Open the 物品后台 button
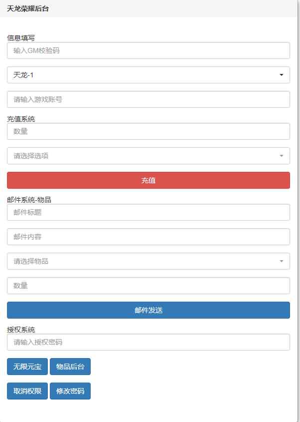The width and height of the screenshot is (300, 422). (x=70, y=367)
